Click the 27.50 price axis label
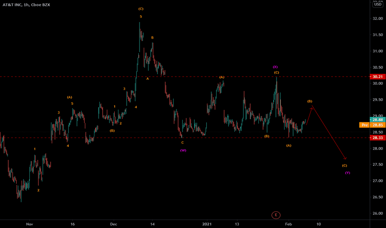Image resolution: width=386 pixels, height=228 pixels. click(378, 165)
